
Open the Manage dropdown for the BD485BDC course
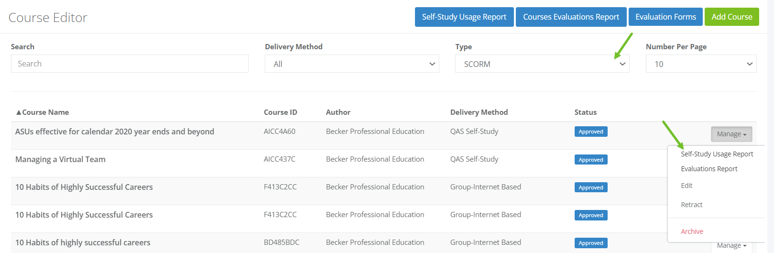tap(731, 246)
